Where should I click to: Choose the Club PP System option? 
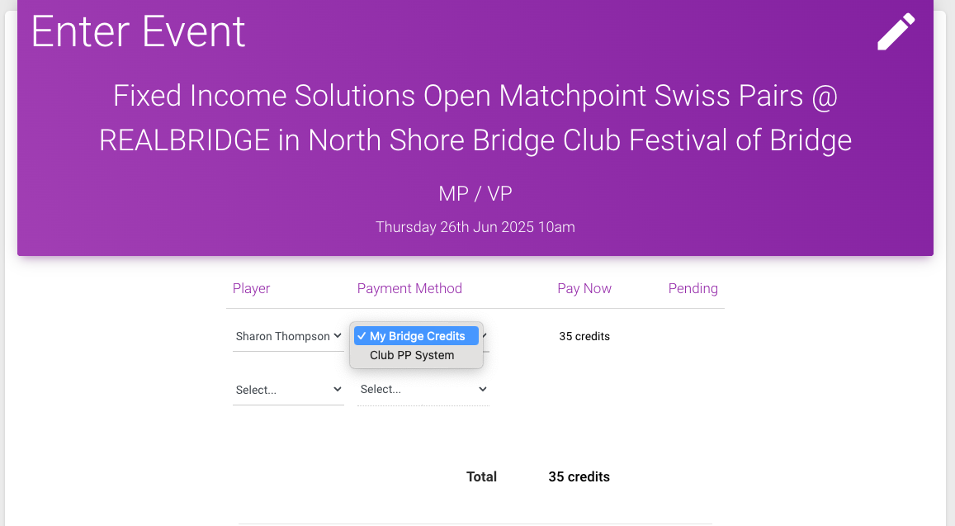click(412, 355)
